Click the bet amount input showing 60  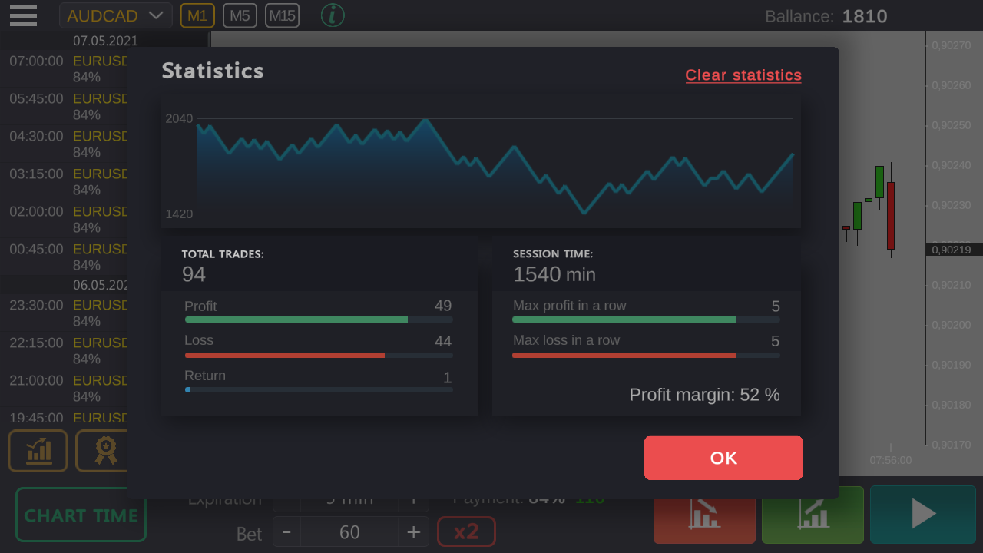pyautogui.click(x=350, y=531)
